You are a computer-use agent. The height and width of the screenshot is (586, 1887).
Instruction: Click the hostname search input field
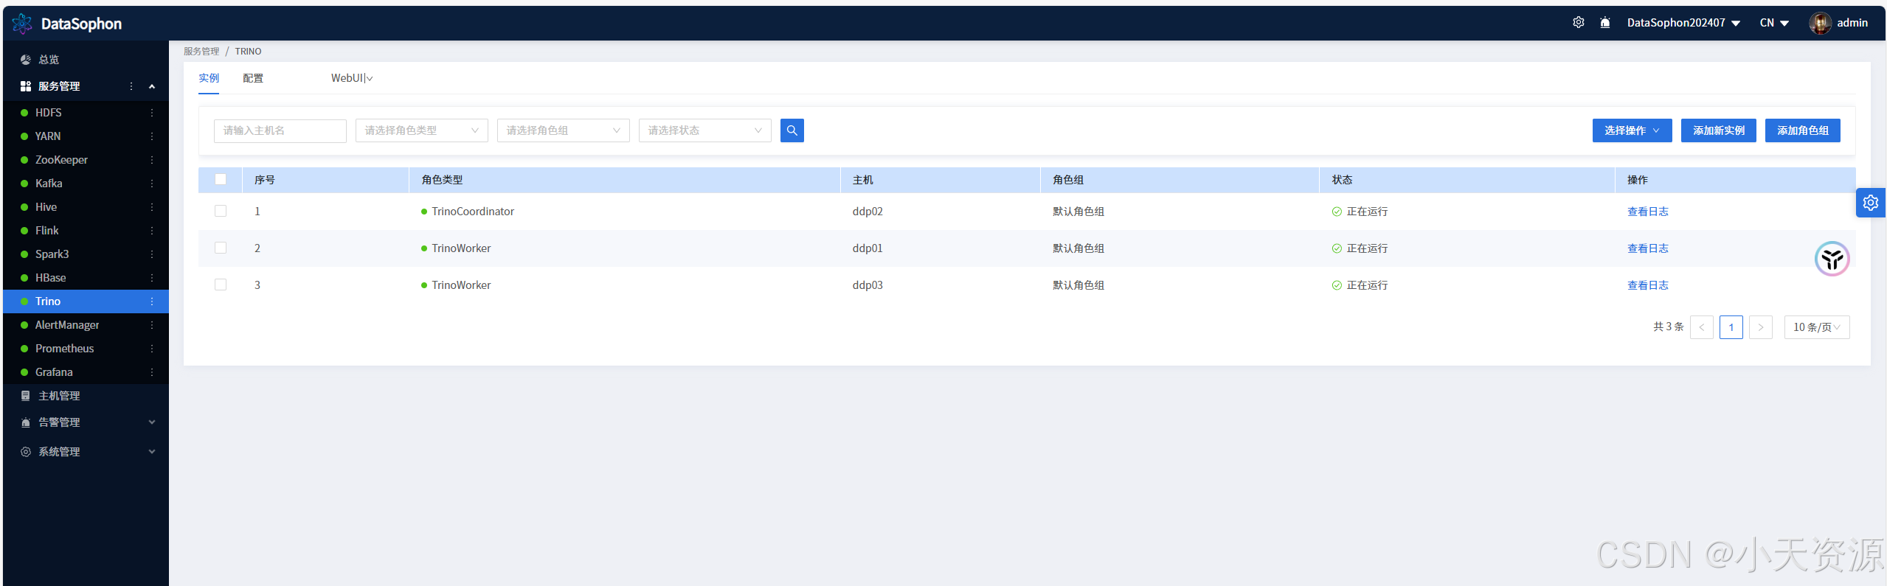pyautogui.click(x=280, y=130)
